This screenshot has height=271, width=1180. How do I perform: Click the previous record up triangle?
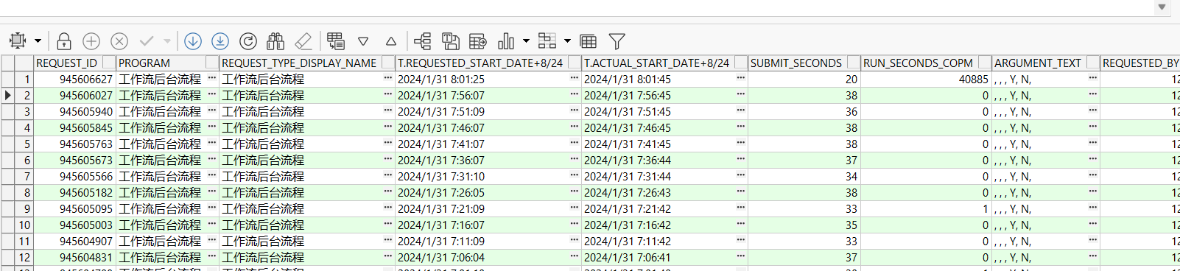coord(391,41)
